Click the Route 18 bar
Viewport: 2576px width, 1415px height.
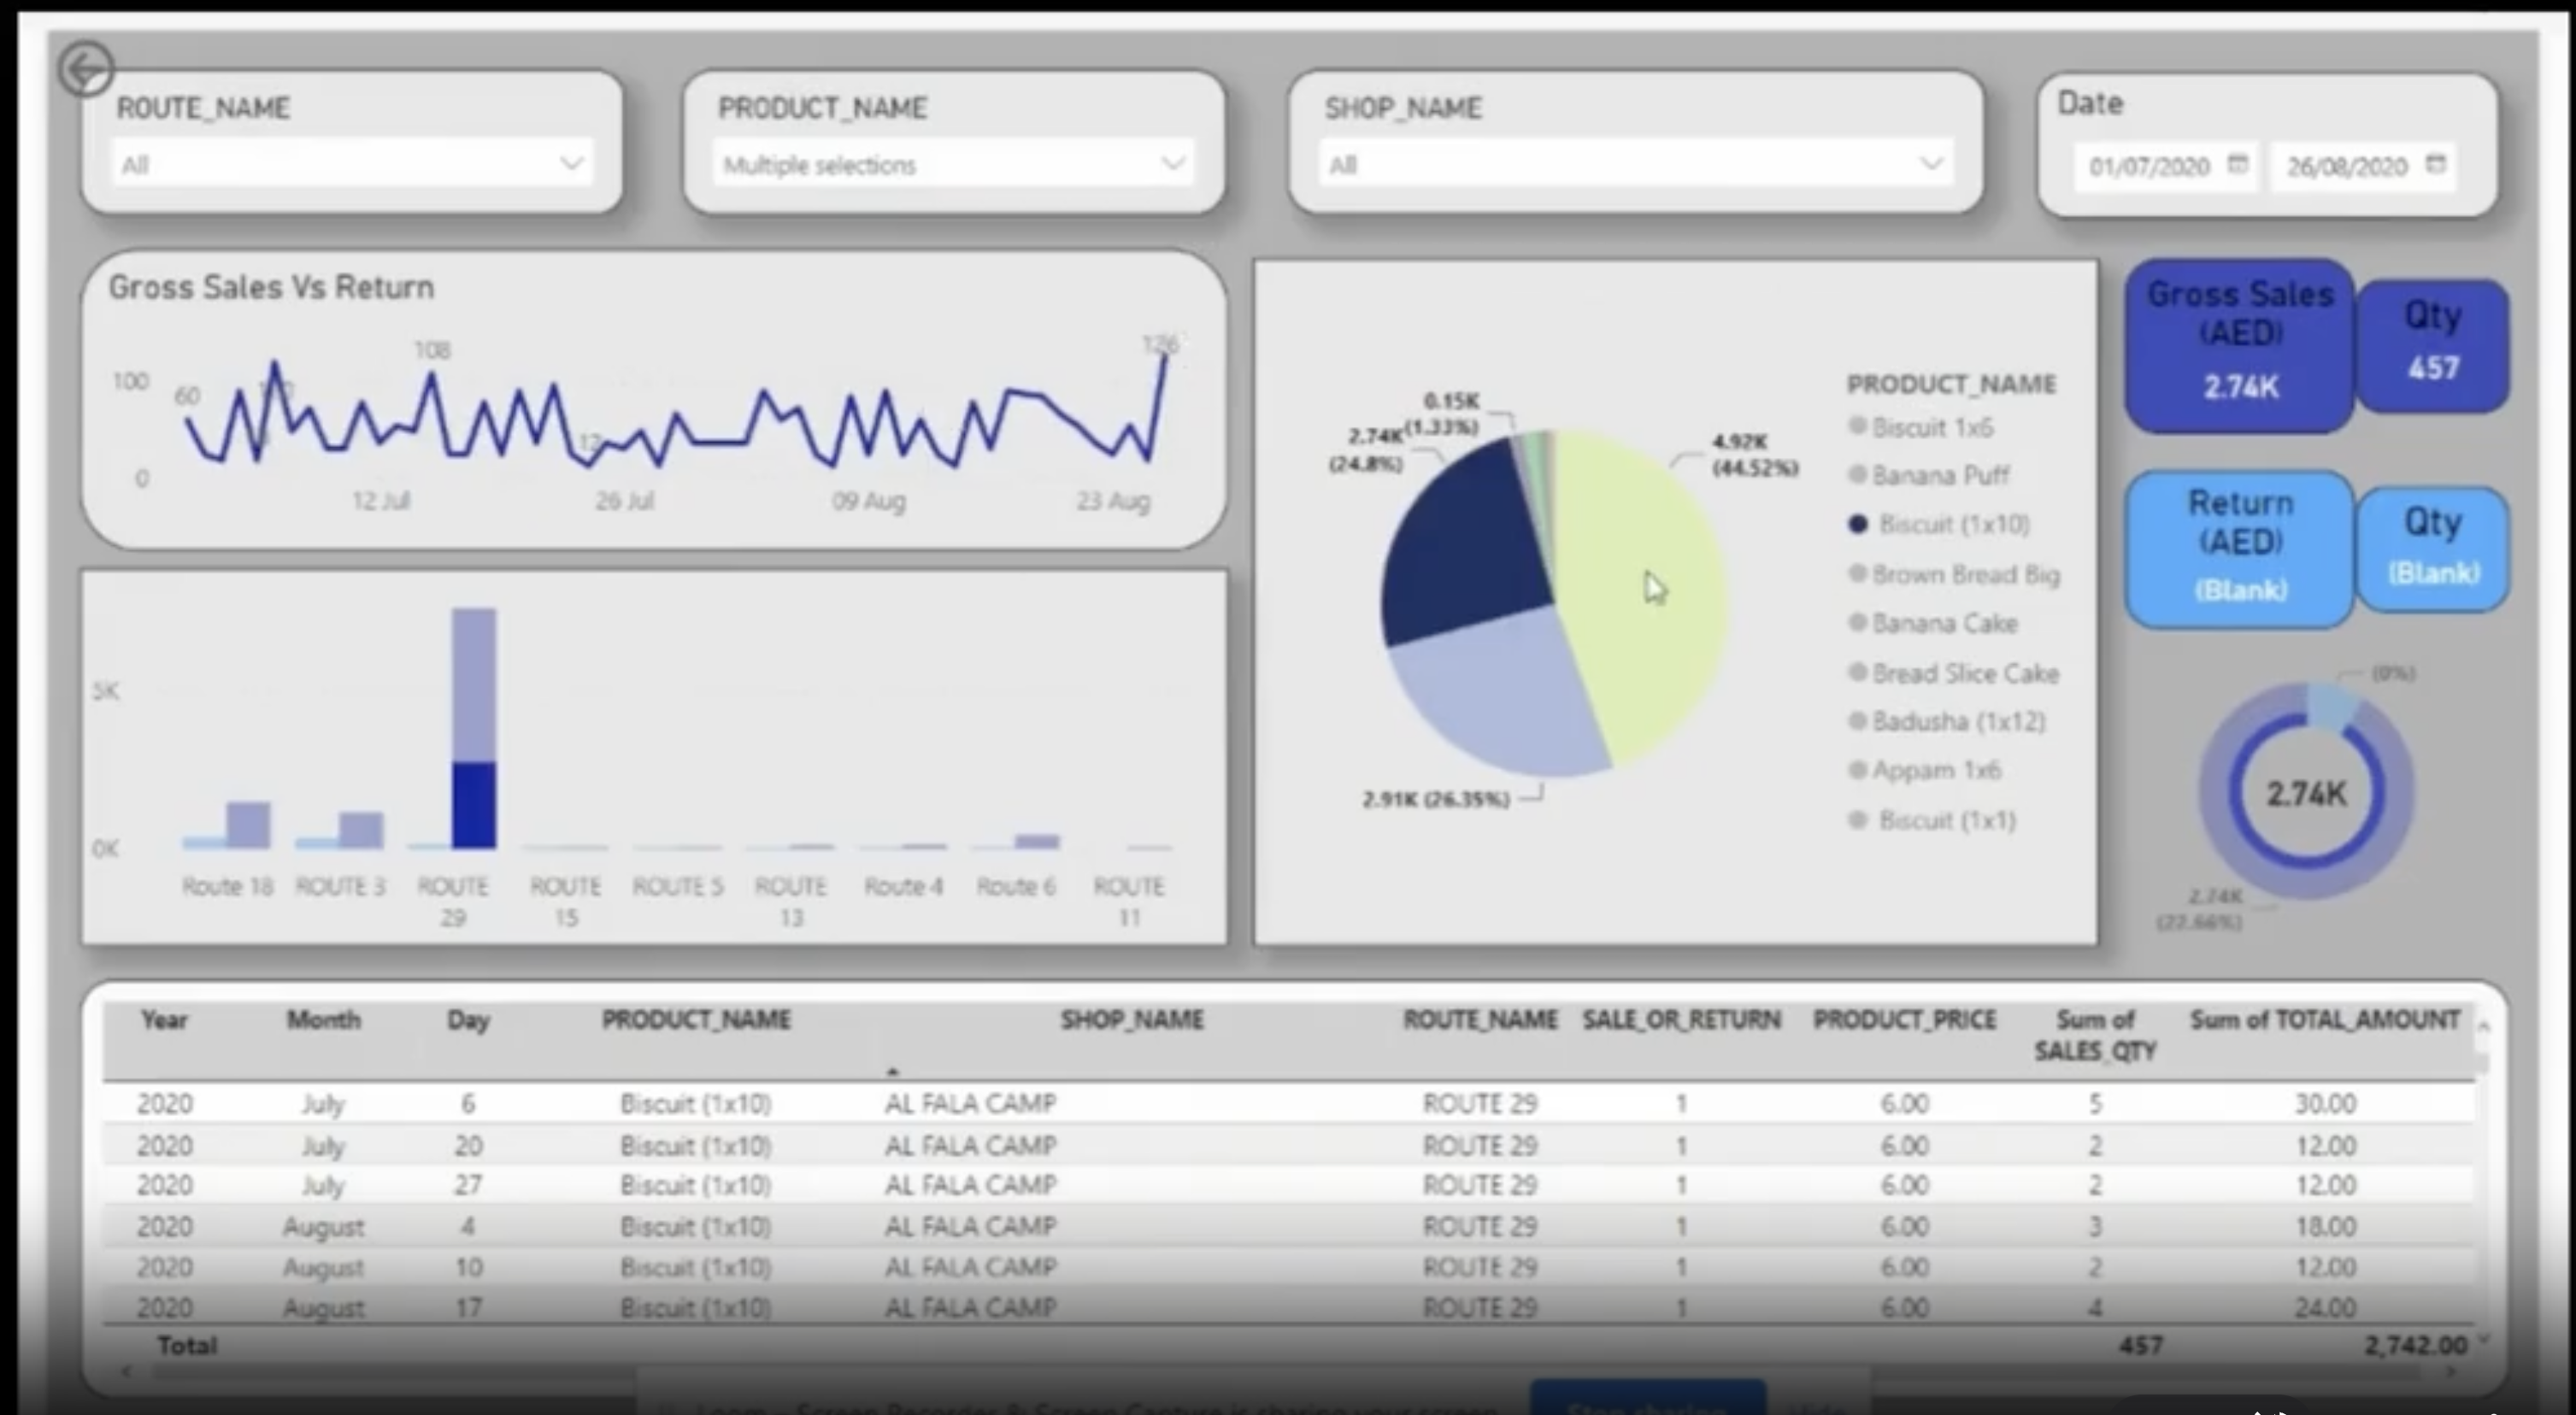click(x=248, y=825)
